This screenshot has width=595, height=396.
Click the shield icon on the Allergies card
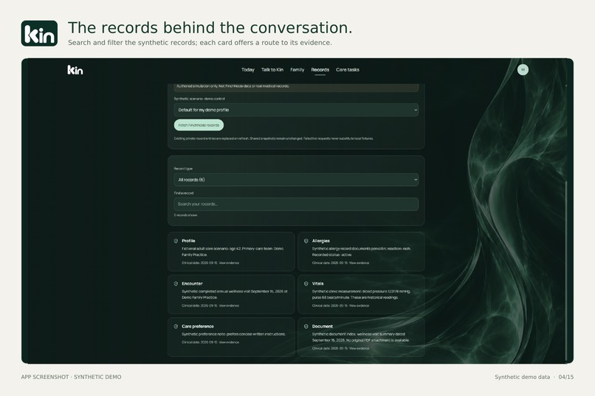pos(306,241)
